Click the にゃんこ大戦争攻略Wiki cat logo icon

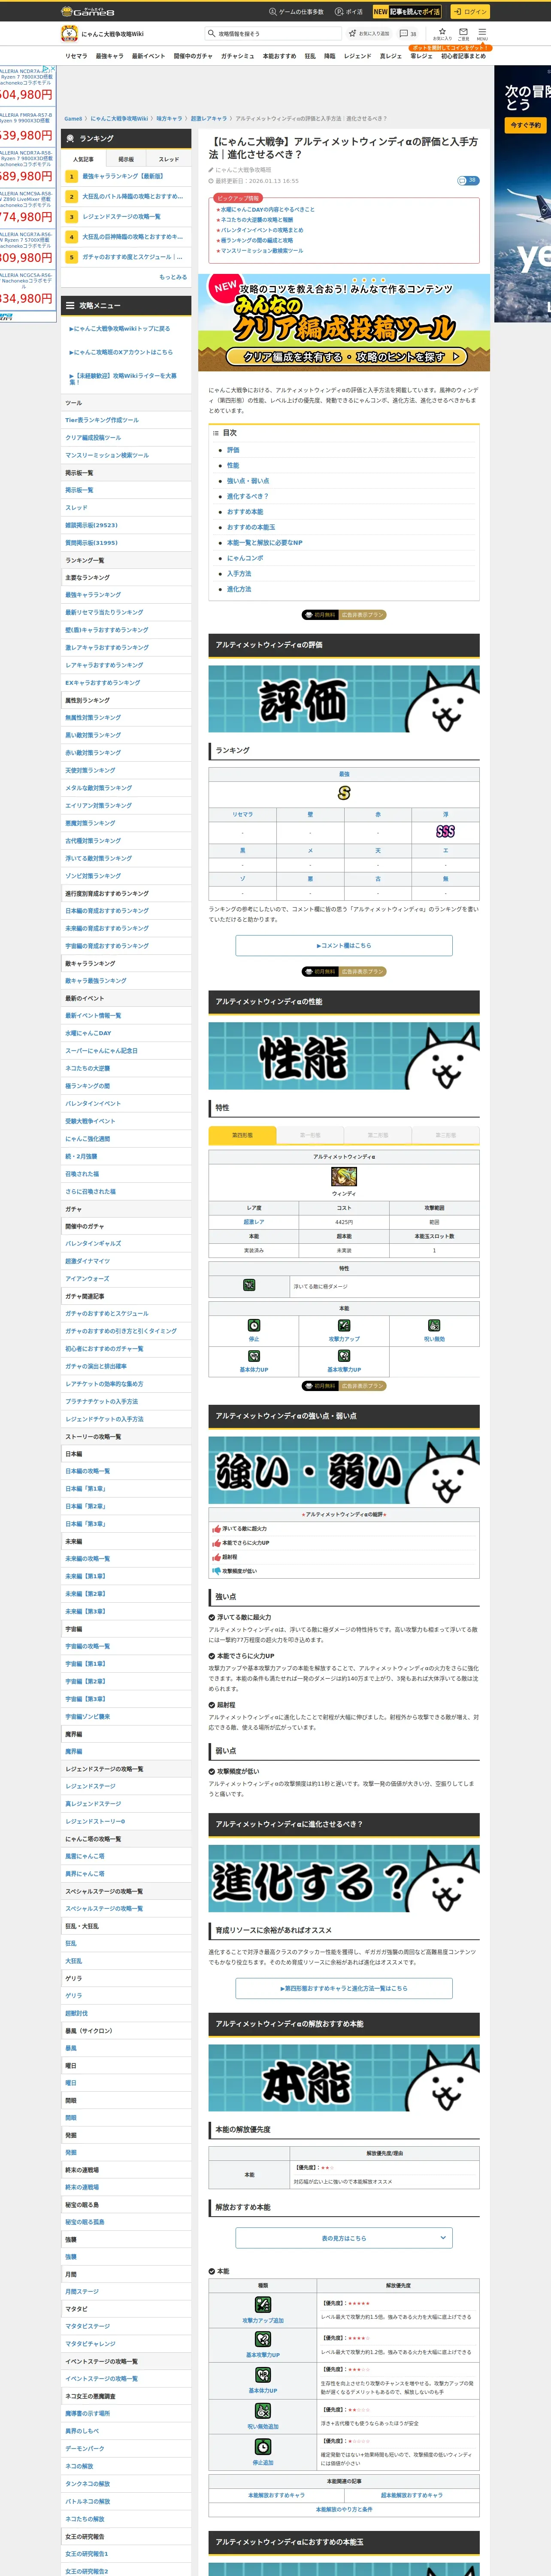[x=70, y=33]
